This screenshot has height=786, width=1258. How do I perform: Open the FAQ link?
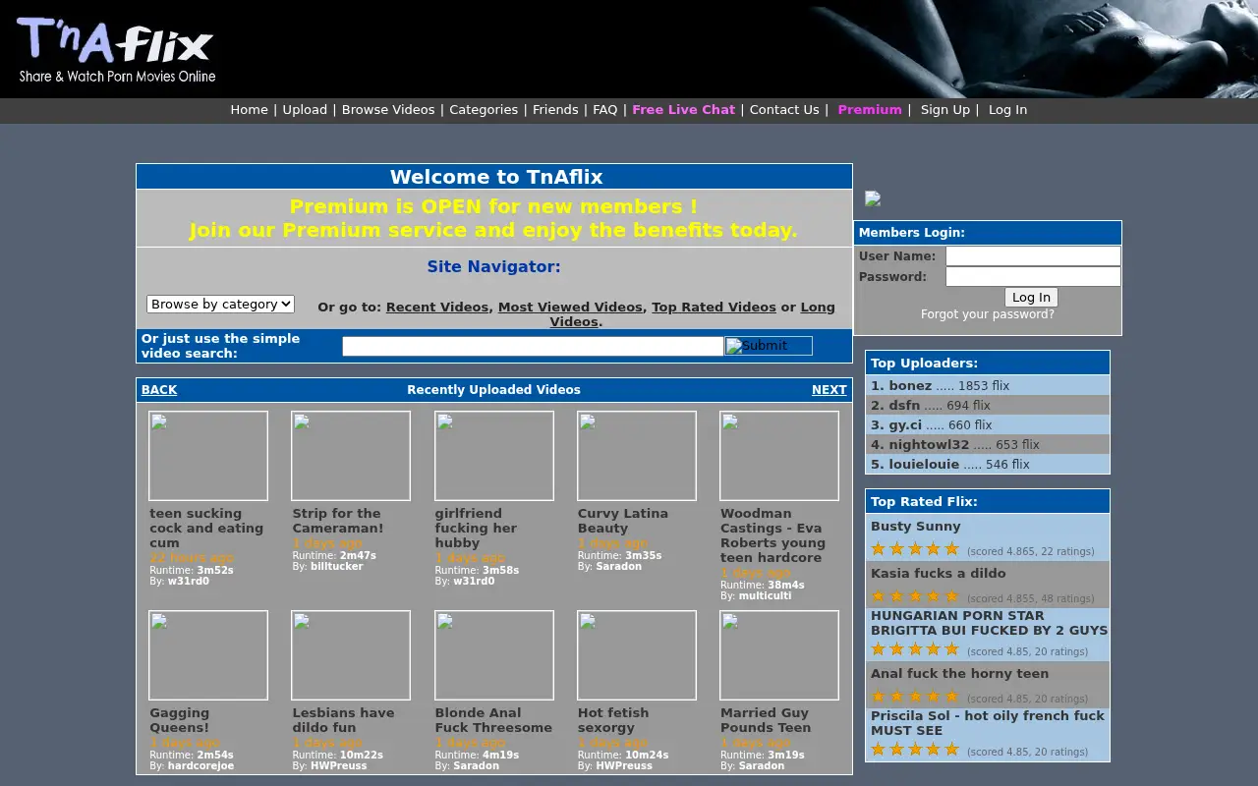(605, 110)
